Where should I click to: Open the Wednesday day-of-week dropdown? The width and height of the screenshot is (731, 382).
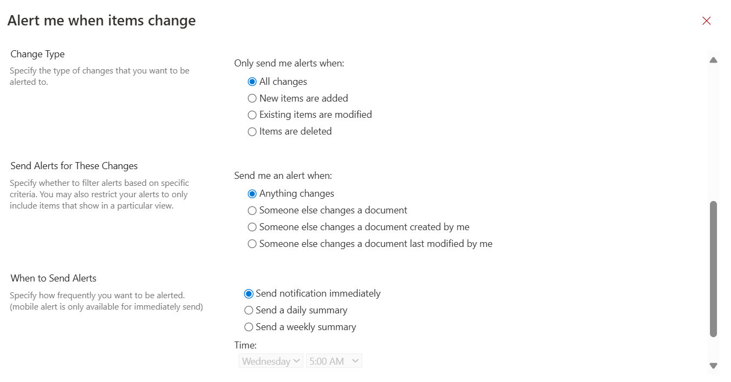click(270, 360)
